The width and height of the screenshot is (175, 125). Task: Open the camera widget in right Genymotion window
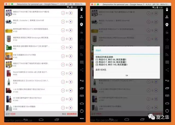pyautogui.click(x=167, y=25)
